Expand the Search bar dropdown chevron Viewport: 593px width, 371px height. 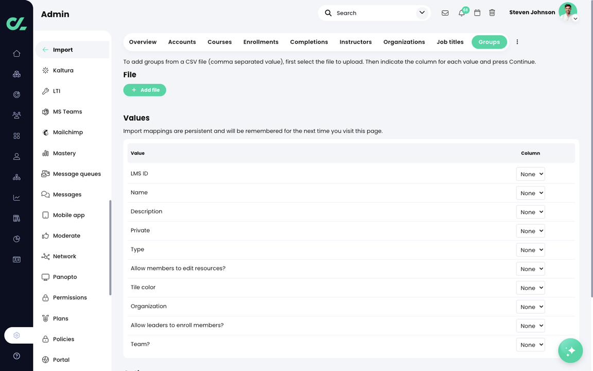pos(422,12)
